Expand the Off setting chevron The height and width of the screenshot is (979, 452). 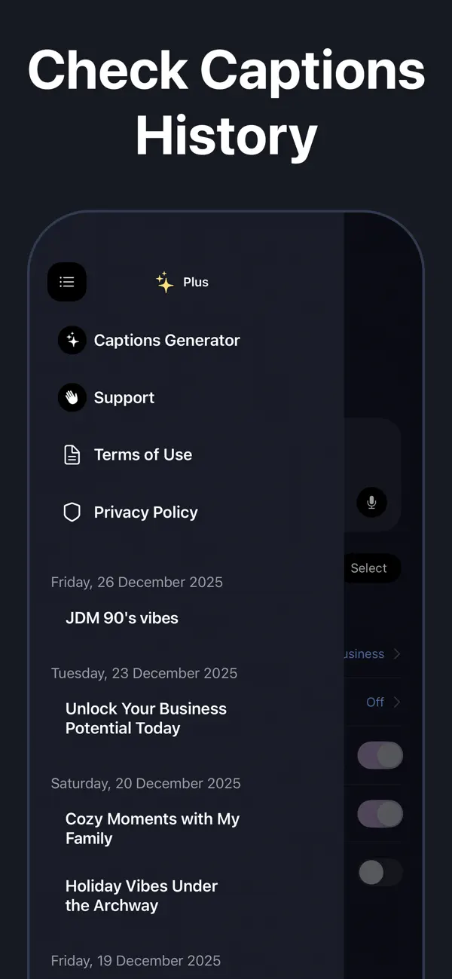(x=397, y=702)
